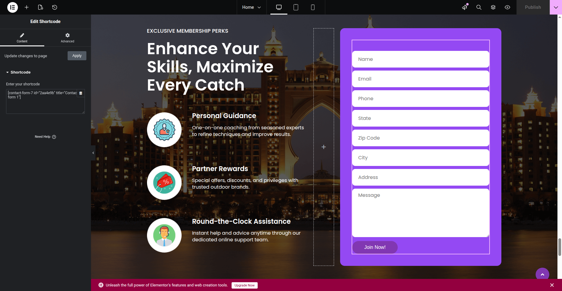Click the Upgrade Now button

(x=244, y=285)
